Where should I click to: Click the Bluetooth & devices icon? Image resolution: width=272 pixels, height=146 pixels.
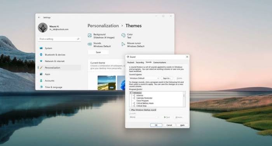tap(41, 55)
